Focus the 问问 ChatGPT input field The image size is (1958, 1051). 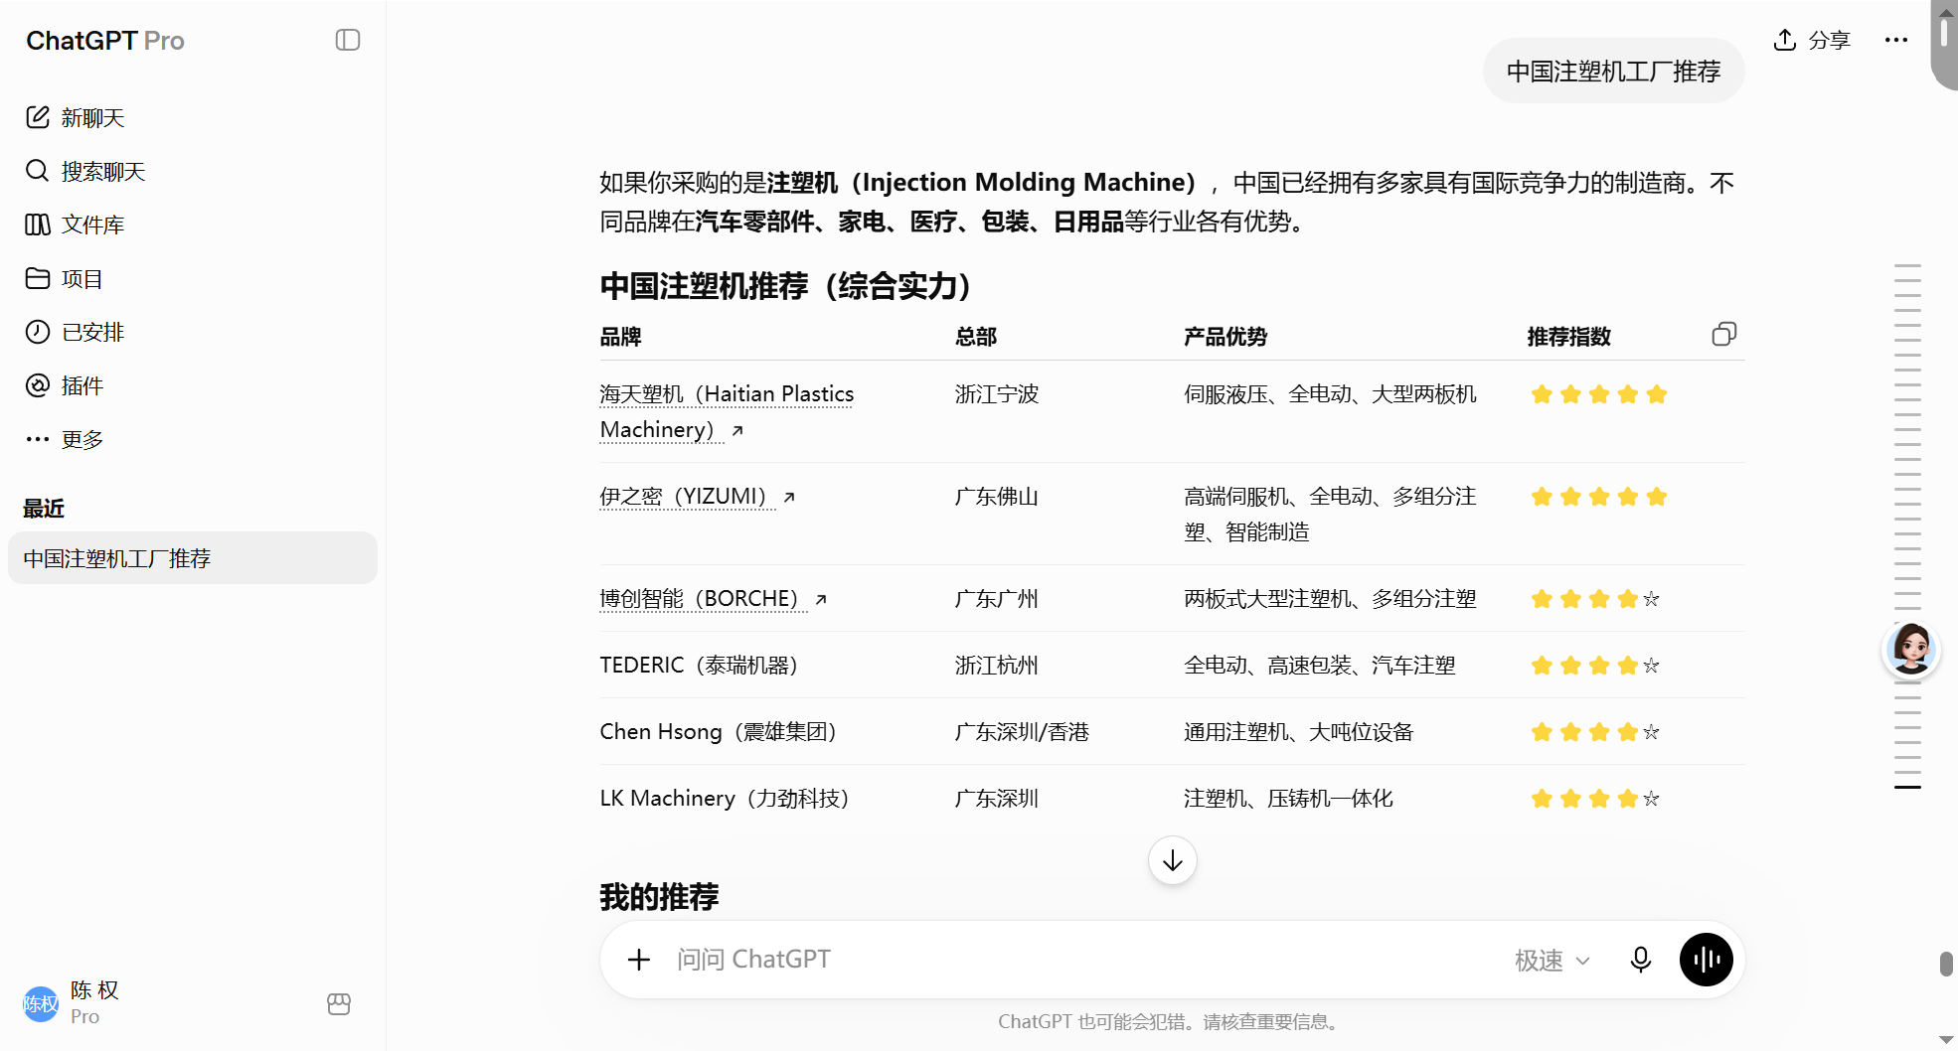point(1083,960)
